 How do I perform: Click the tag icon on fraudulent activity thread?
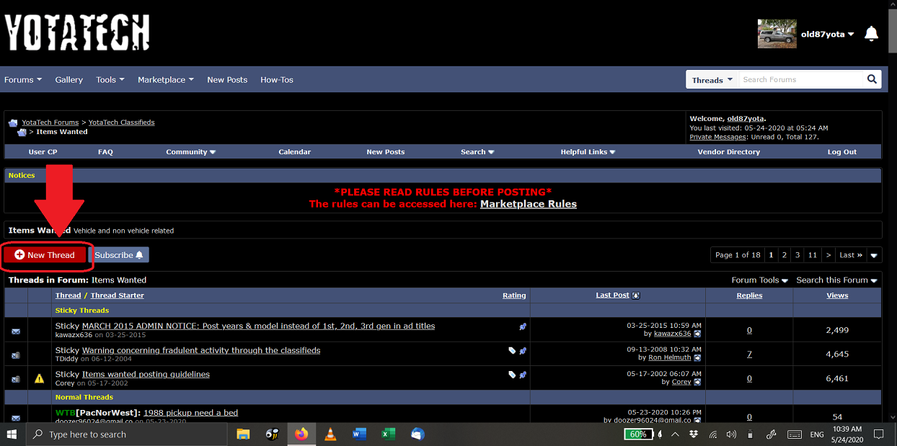(512, 351)
